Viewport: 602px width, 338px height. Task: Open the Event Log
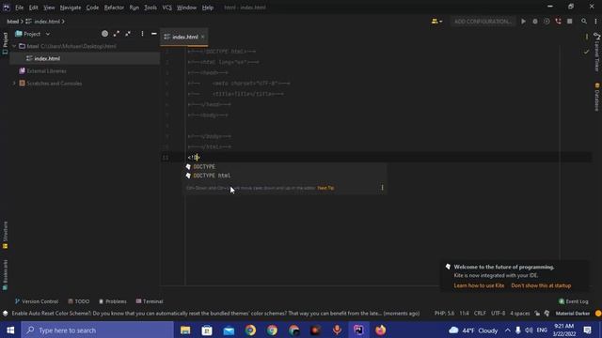573,301
